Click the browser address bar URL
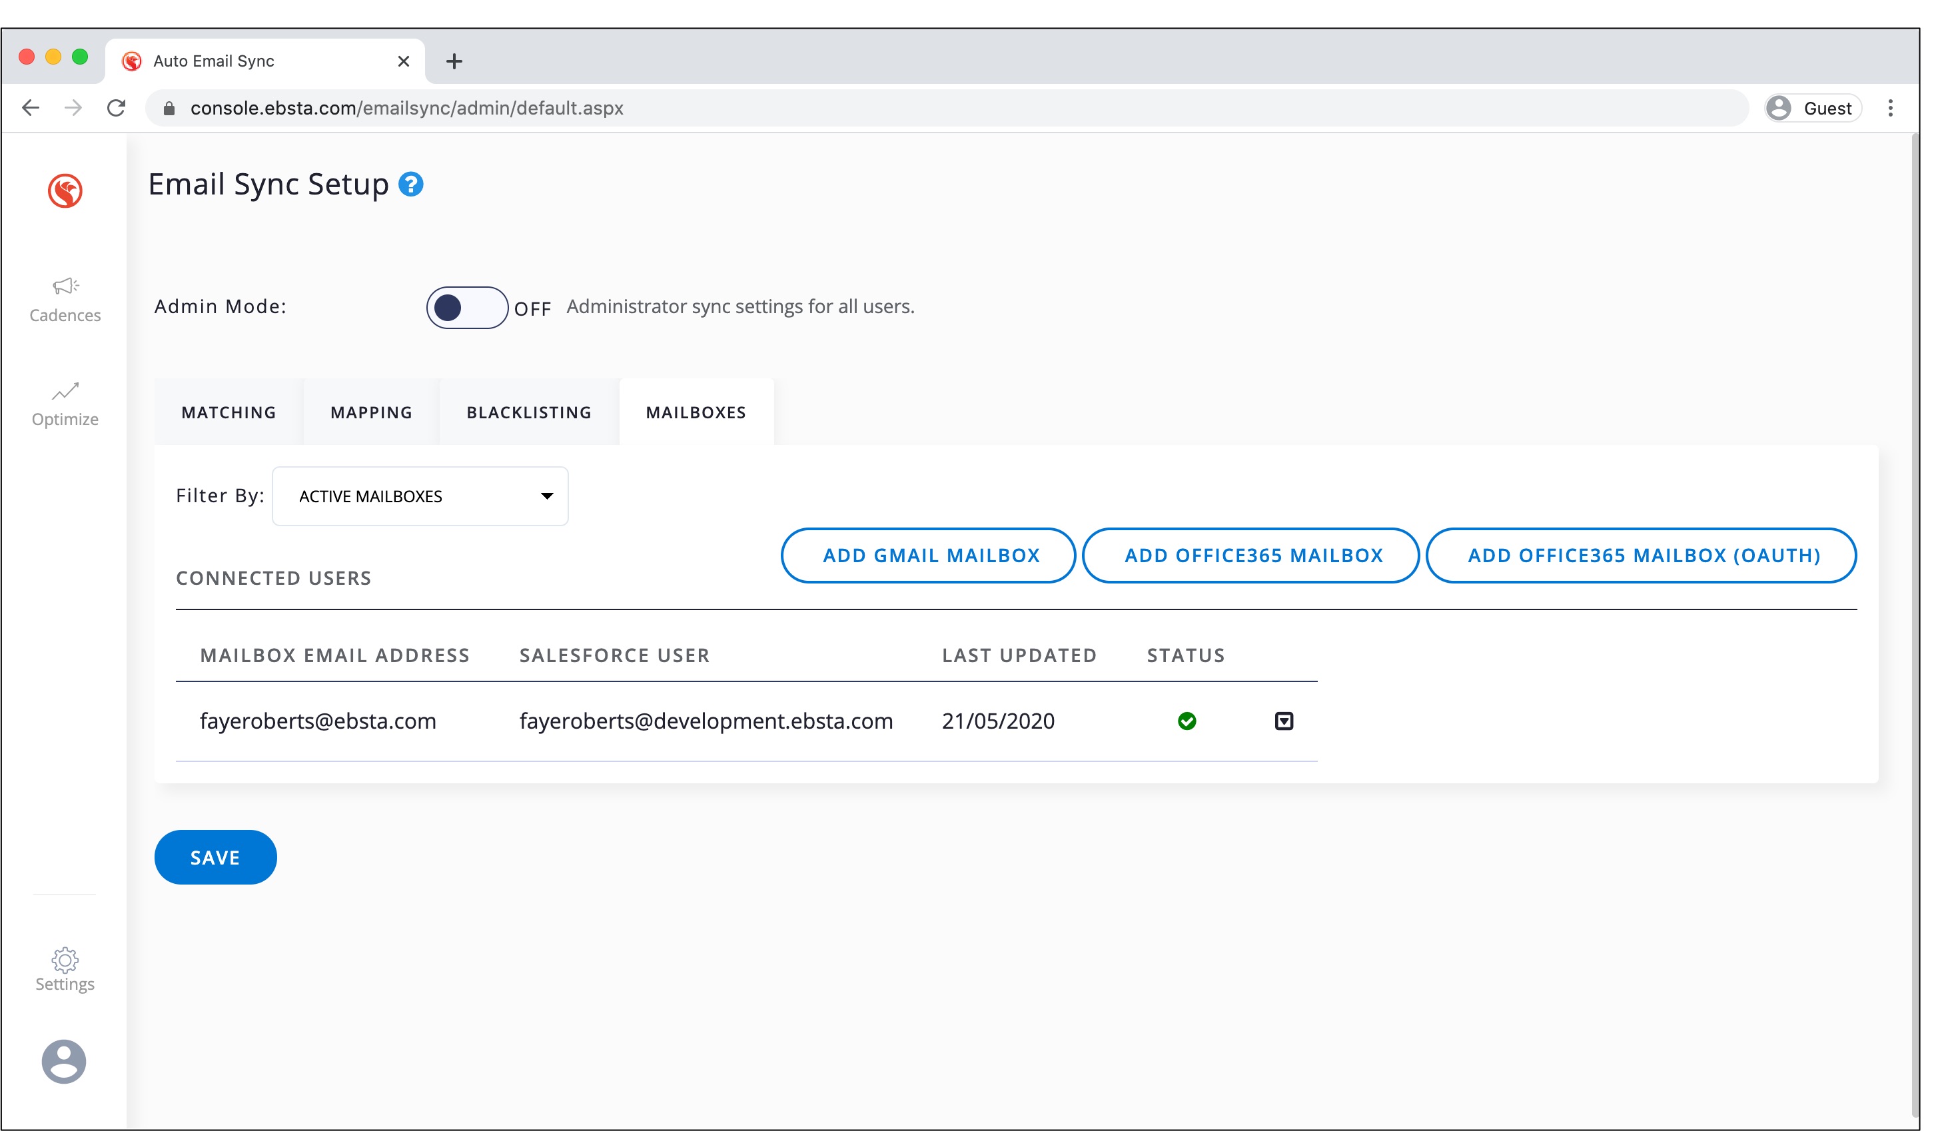Viewport: 1948px width, 1131px height. coord(406,107)
